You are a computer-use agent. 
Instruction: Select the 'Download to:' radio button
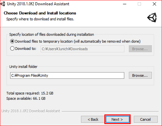click(12, 48)
